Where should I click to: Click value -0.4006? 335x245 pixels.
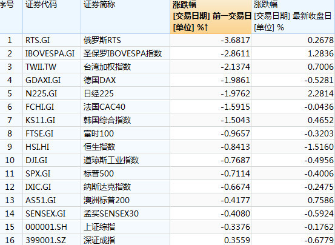click(x=319, y=173)
